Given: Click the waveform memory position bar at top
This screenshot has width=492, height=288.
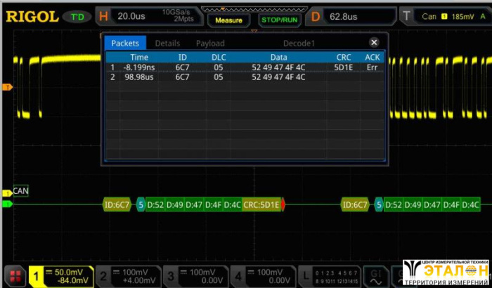Looking at the screenshot, I should (x=228, y=9).
